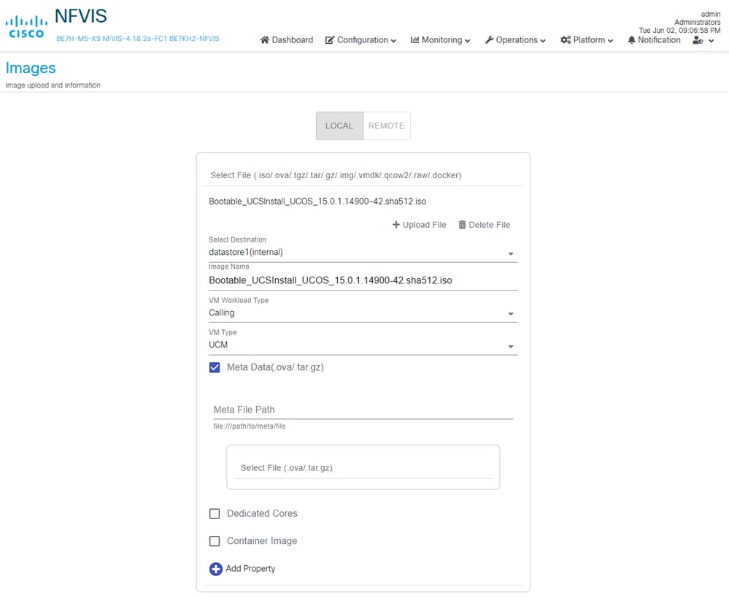This screenshot has width=729, height=598.
Task: Click the Administrators role text
Action: 698,23
